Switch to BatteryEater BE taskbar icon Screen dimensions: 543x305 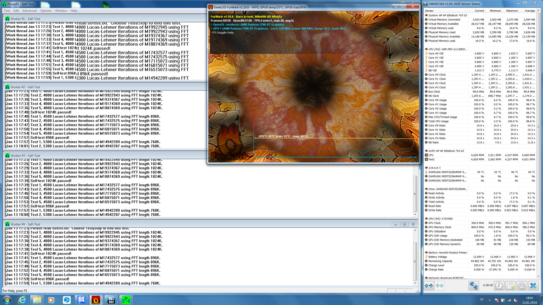tap(81, 300)
